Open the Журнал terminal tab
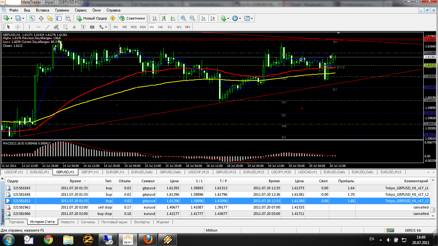 point(163,222)
